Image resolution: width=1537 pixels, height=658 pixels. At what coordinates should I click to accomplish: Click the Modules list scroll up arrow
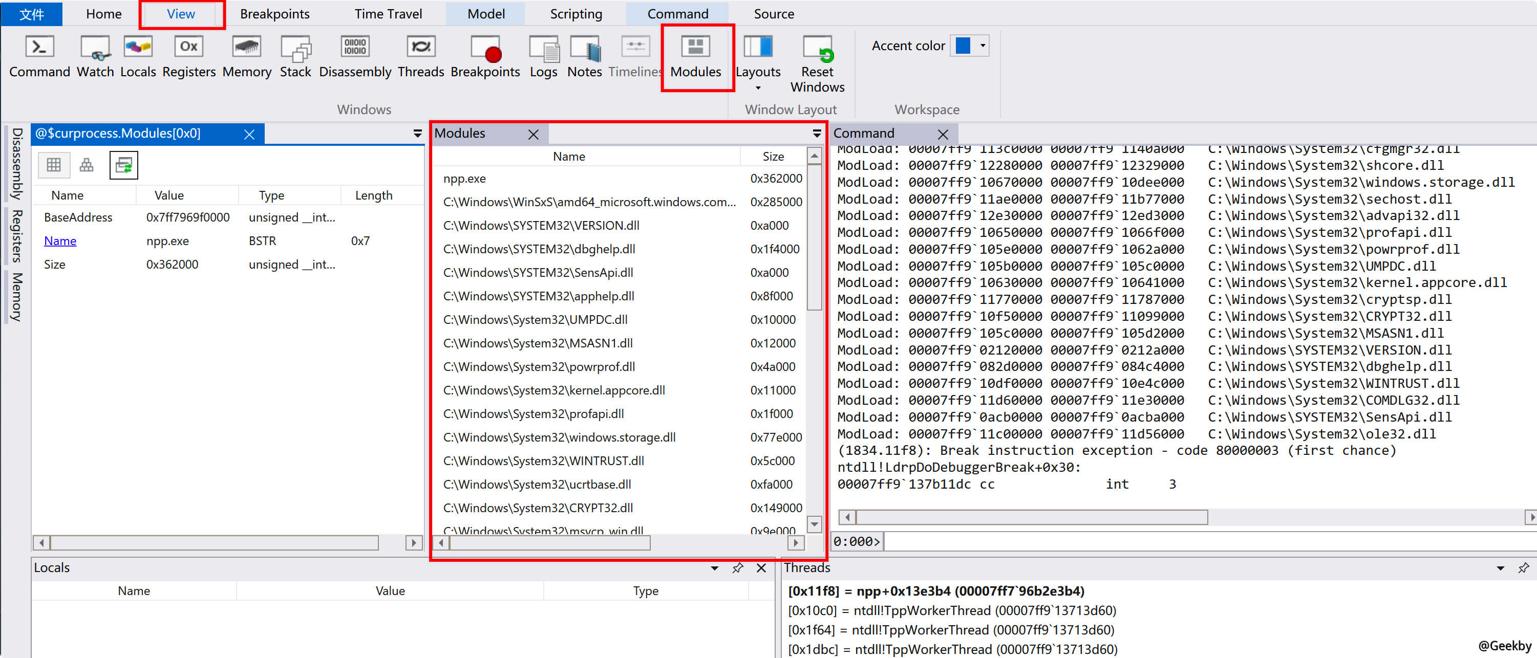tap(815, 156)
